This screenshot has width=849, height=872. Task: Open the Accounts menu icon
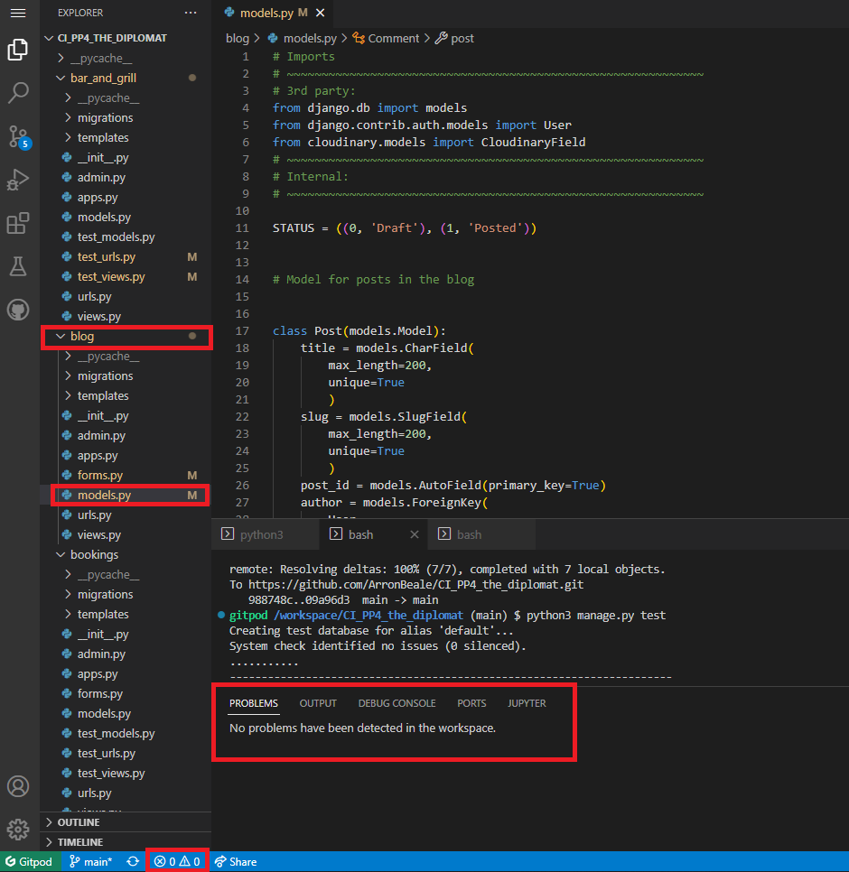(18, 786)
